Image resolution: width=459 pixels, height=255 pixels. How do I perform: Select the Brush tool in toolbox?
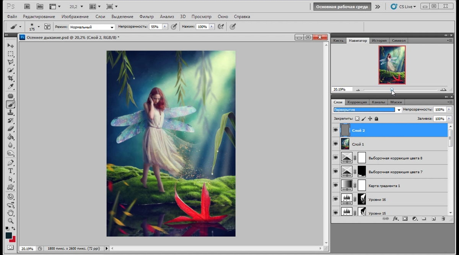[x=11, y=104]
